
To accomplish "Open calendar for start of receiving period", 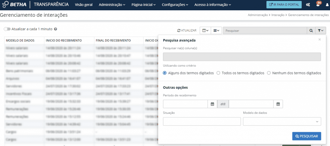I will (x=212, y=104).
